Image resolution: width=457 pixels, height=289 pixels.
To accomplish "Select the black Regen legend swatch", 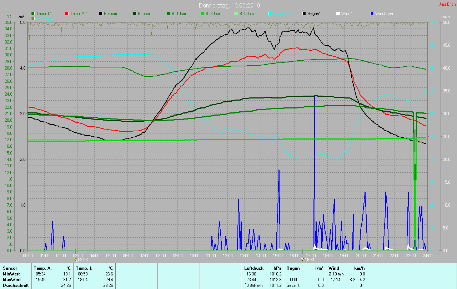I will [x=304, y=14].
